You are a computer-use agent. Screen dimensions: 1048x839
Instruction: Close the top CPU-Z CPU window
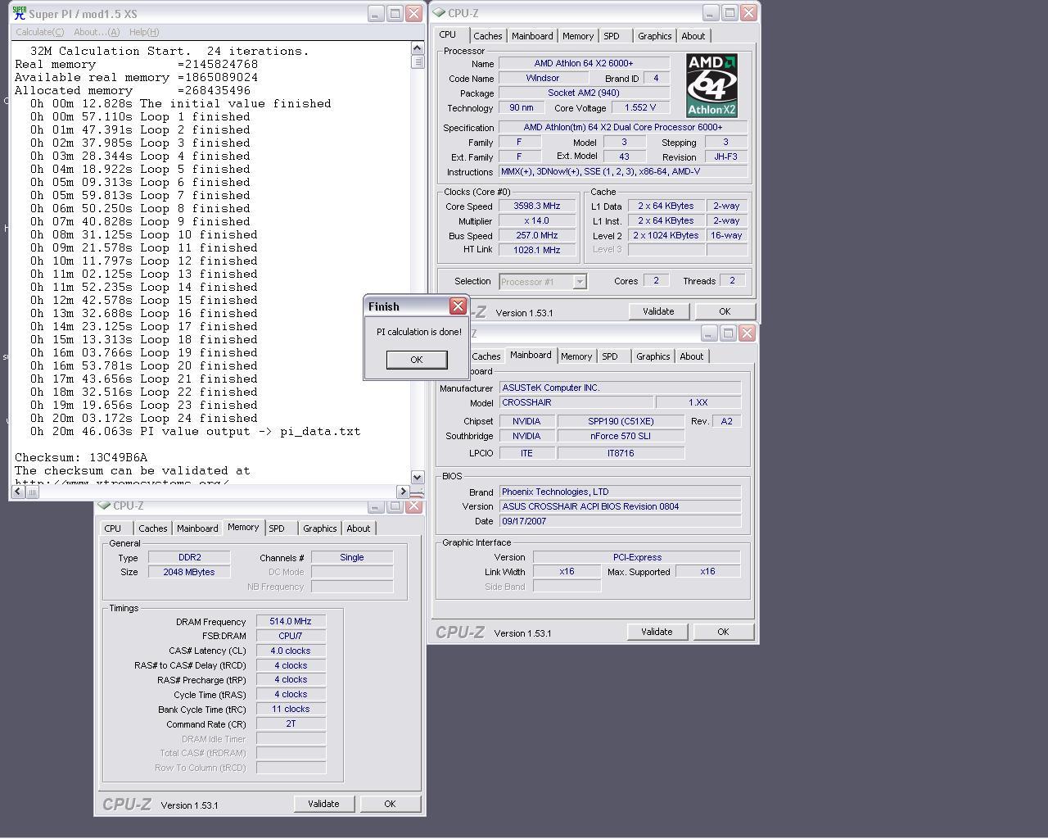(748, 13)
